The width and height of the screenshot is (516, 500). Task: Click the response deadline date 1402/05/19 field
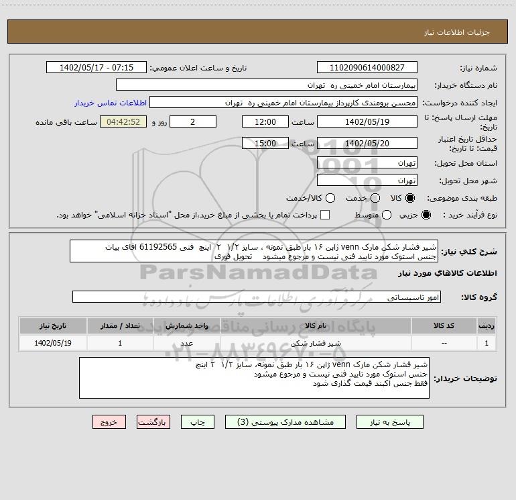(367, 121)
